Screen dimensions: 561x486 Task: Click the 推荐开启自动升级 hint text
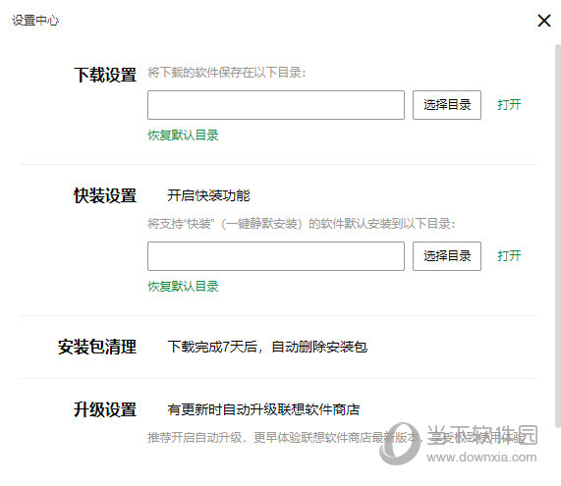tap(336, 437)
